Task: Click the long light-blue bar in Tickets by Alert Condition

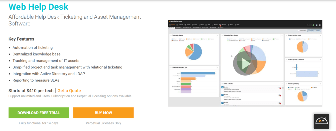Action: 307,74
